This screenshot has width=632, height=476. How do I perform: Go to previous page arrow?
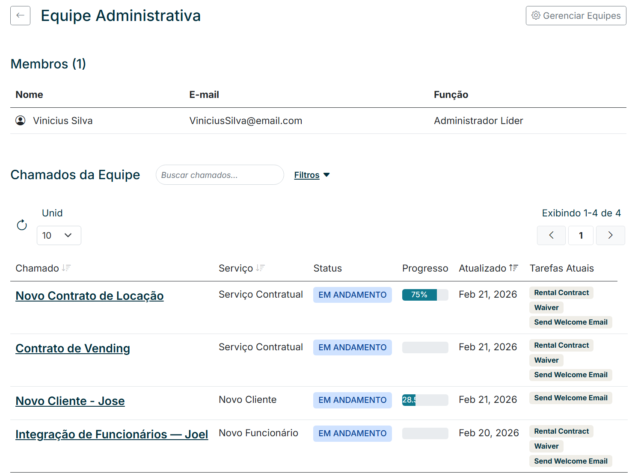[551, 235]
